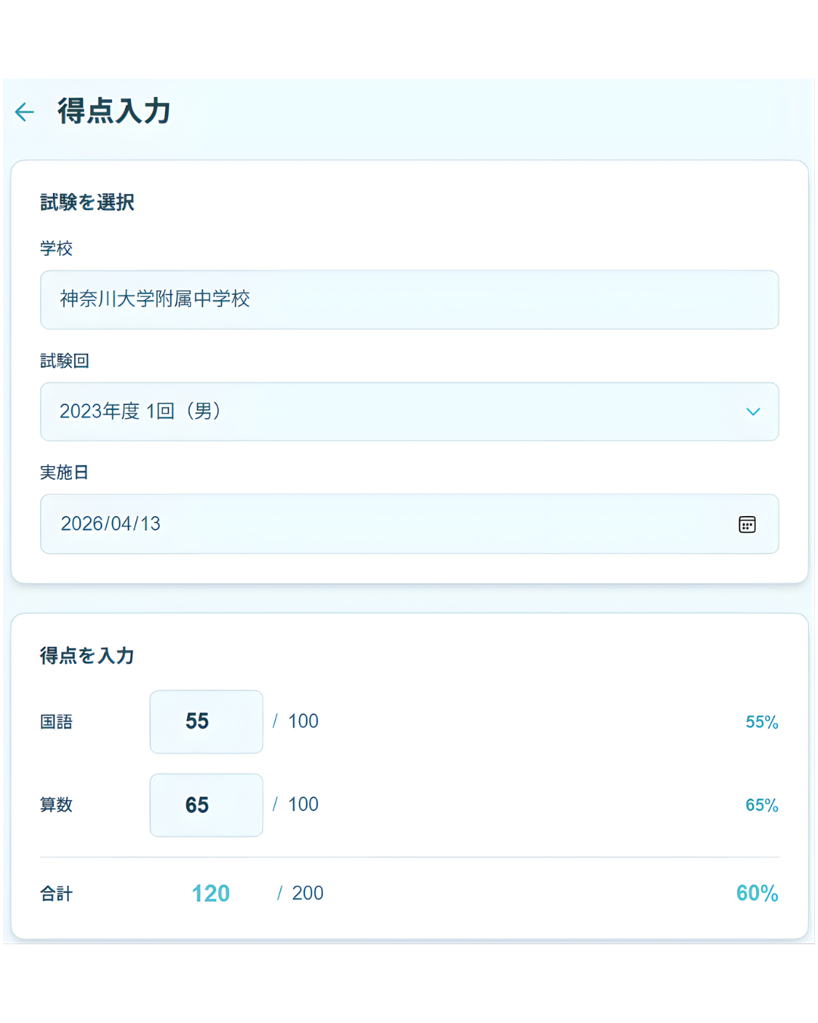818x1023 pixels.
Task: Click the 国語 score input box
Action: point(206,721)
